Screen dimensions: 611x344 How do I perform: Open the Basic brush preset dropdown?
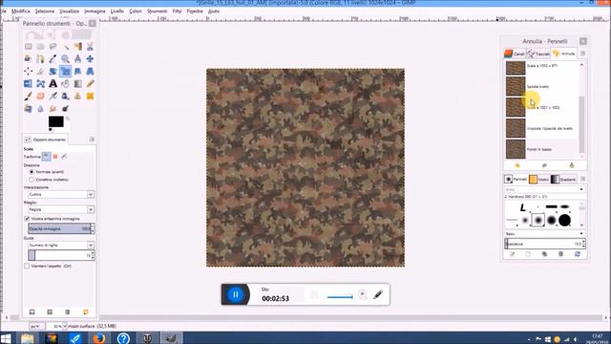pyautogui.click(x=544, y=233)
